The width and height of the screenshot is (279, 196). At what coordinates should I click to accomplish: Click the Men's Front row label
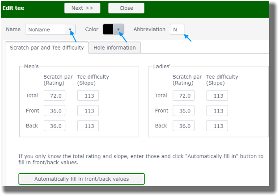[32, 111]
